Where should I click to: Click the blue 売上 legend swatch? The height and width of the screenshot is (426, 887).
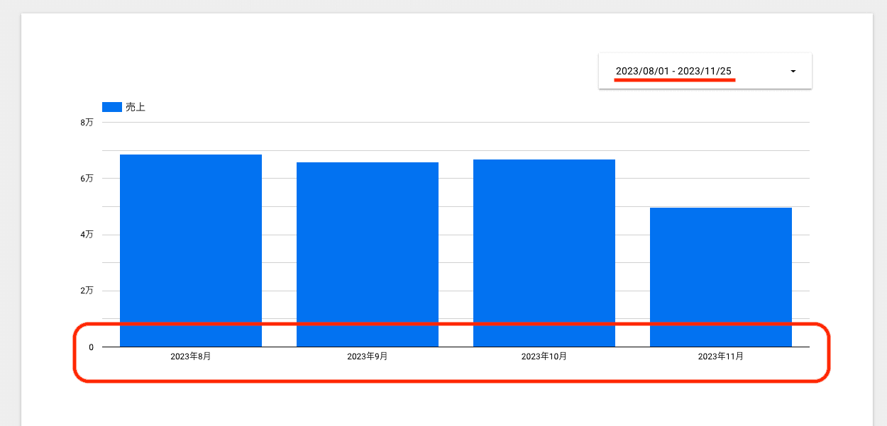pyautogui.click(x=112, y=107)
